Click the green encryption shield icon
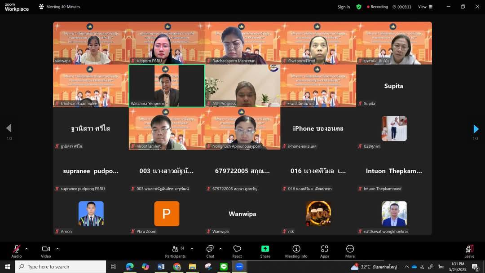Image resolution: width=485 pixels, height=273 pixels. coord(359,7)
